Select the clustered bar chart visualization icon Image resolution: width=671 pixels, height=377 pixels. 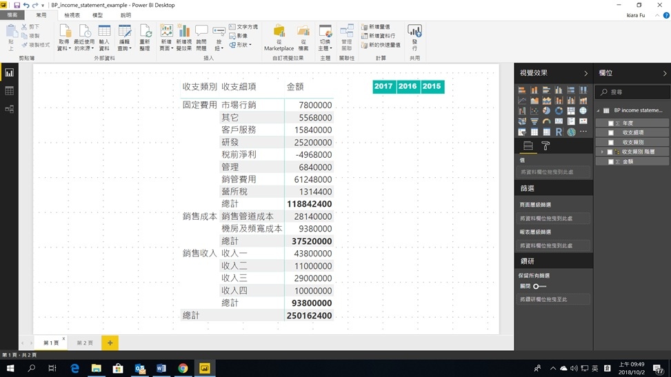546,90
